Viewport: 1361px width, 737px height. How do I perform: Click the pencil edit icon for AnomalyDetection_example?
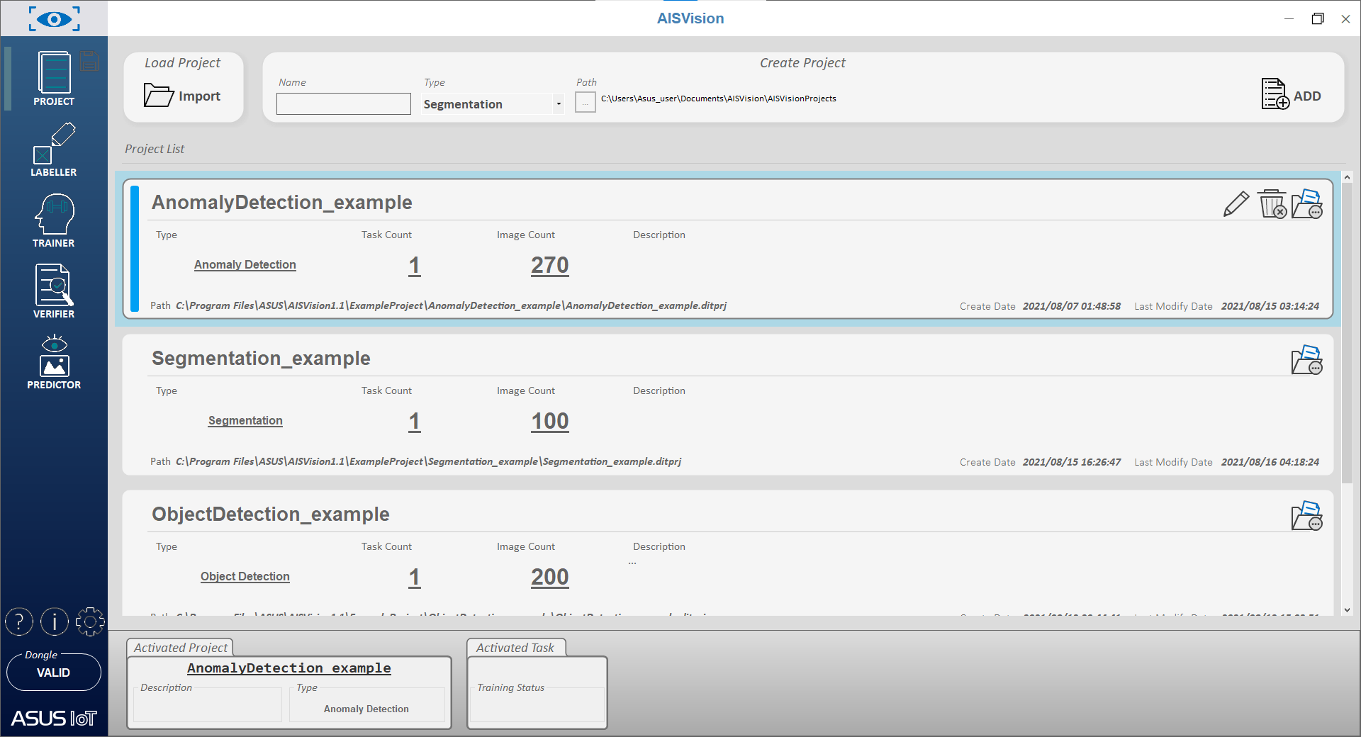pos(1236,204)
